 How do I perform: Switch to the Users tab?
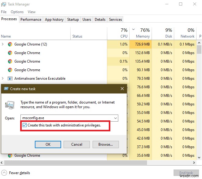click(87, 20)
